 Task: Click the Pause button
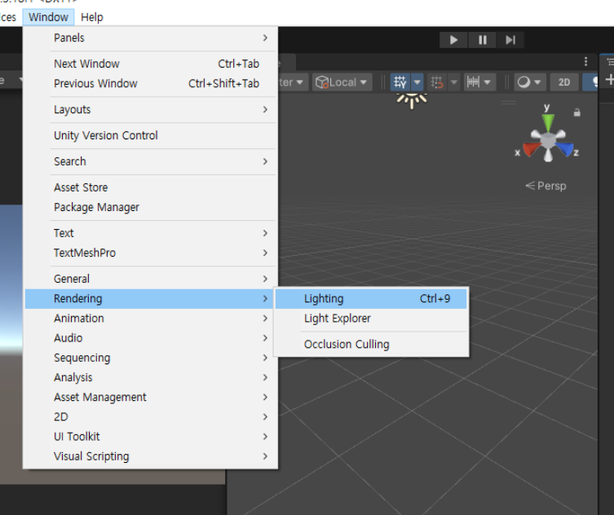point(483,40)
